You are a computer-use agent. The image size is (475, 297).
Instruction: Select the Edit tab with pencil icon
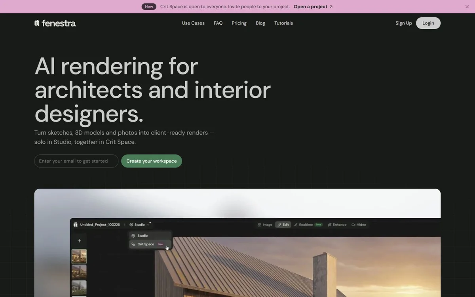pos(283,225)
